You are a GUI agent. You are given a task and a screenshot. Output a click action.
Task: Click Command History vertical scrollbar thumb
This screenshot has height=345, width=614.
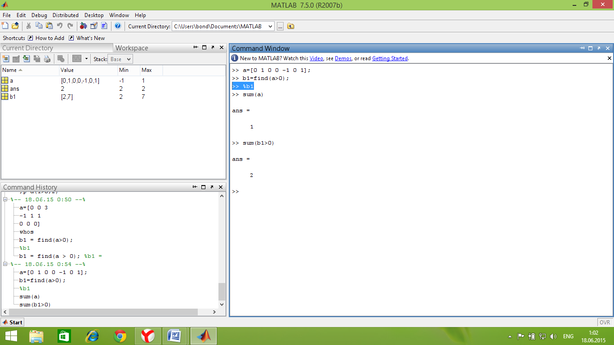point(221,292)
